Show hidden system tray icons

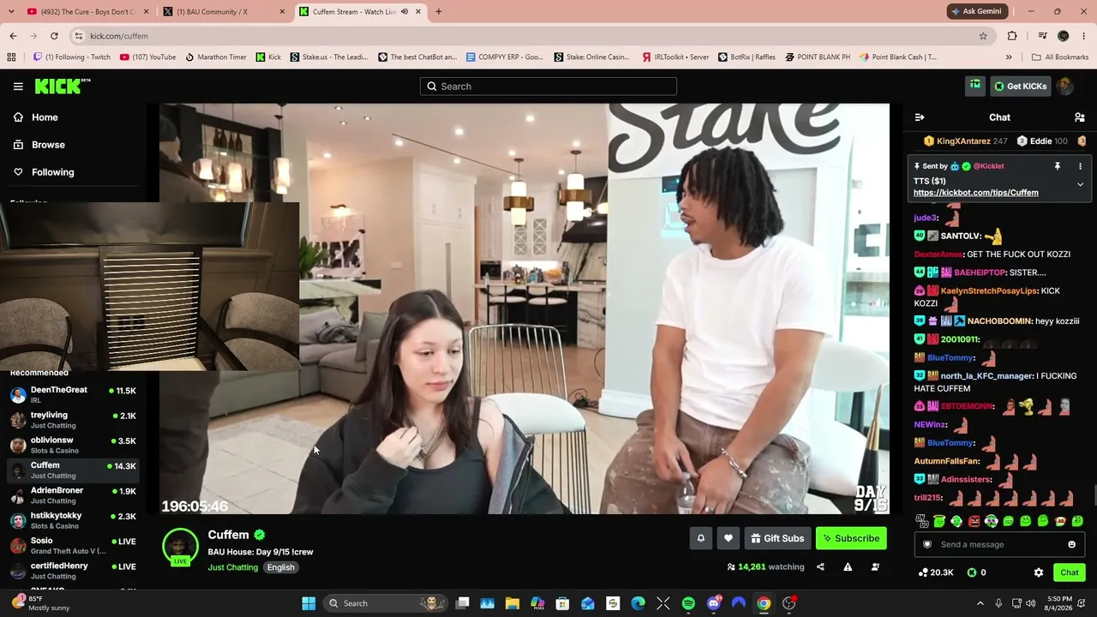point(980,603)
